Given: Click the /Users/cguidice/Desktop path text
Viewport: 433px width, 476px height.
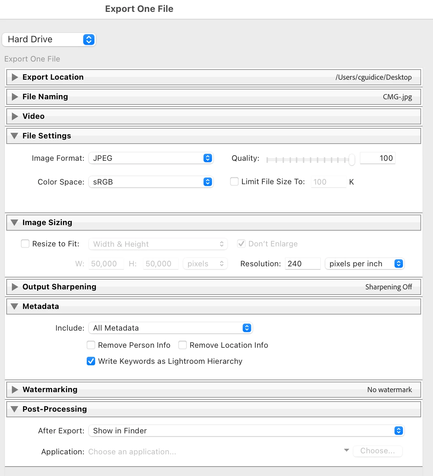Looking at the screenshot, I should 374,78.
